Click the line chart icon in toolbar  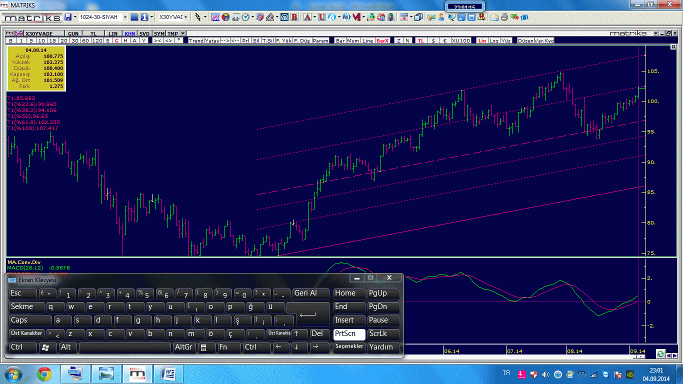tap(215, 17)
